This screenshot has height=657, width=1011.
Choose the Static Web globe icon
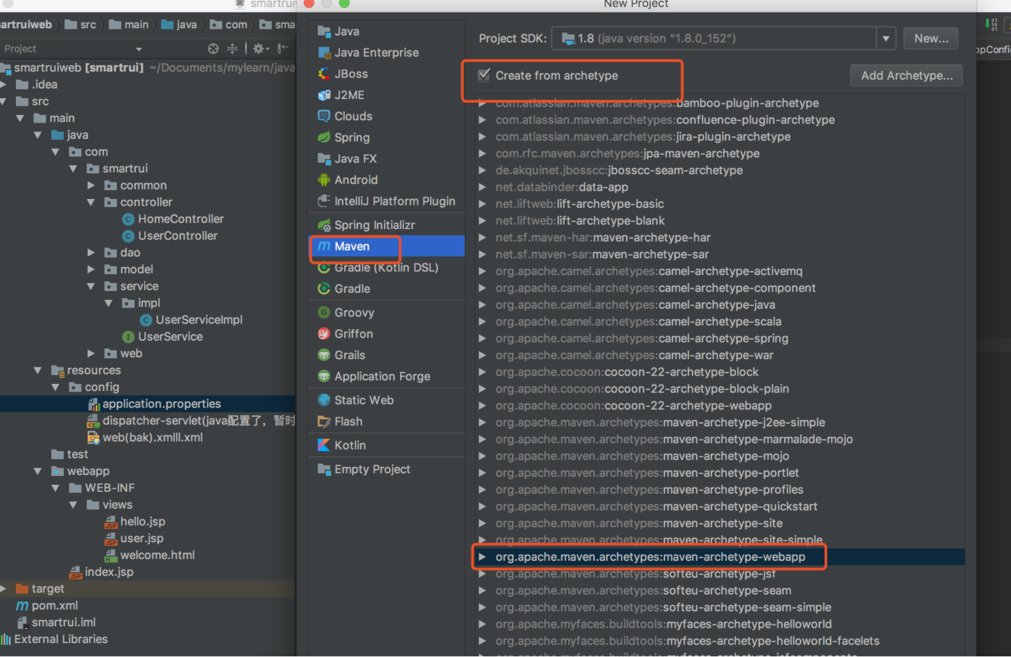pyautogui.click(x=324, y=400)
